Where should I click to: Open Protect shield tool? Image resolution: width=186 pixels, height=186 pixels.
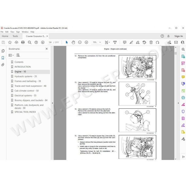(x=183, y=111)
